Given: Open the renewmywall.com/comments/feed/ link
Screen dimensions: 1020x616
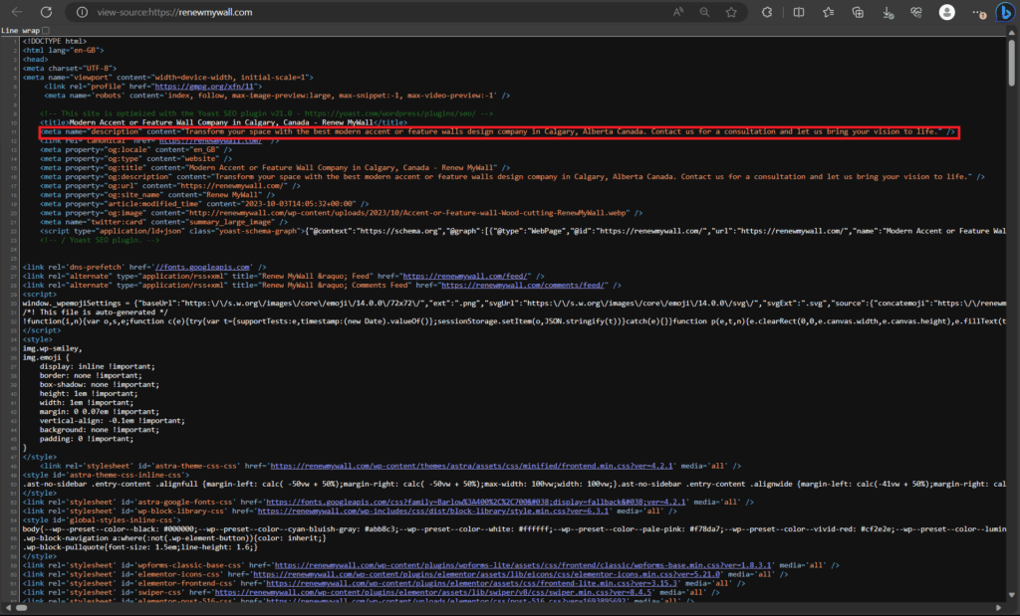Looking at the screenshot, I should (524, 286).
